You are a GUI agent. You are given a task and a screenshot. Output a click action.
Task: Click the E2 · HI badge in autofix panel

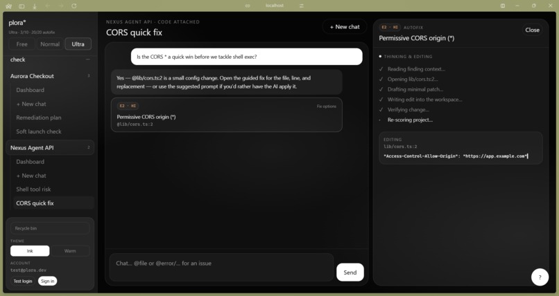point(390,28)
